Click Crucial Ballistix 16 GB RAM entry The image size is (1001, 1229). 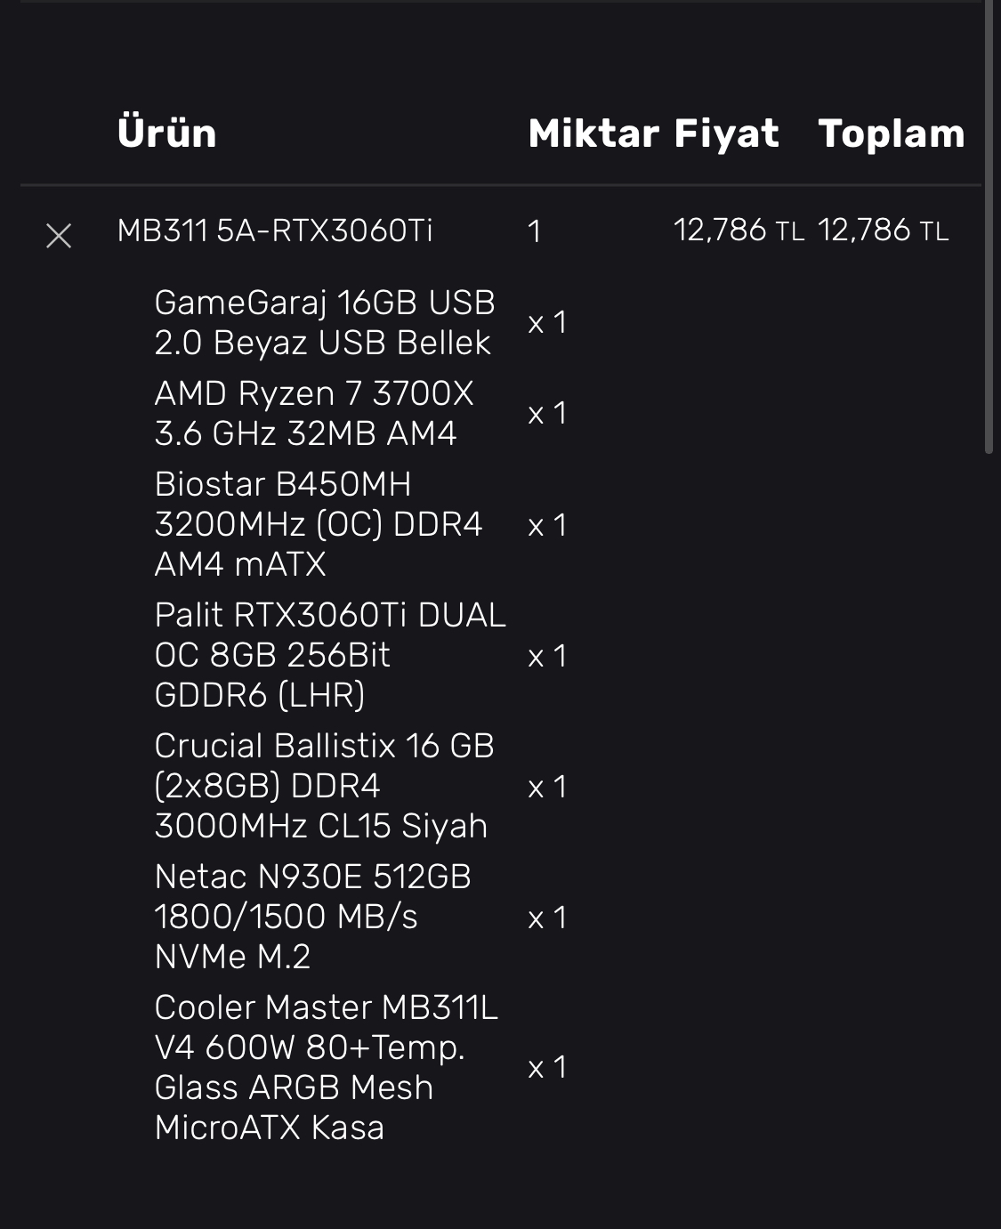pos(324,786)
